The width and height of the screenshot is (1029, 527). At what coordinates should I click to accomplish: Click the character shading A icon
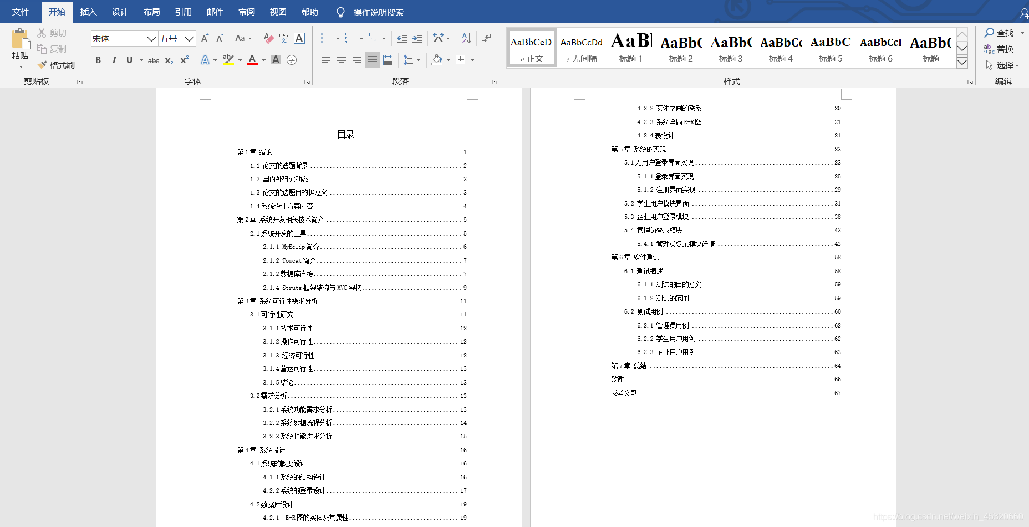pos(276,60)
